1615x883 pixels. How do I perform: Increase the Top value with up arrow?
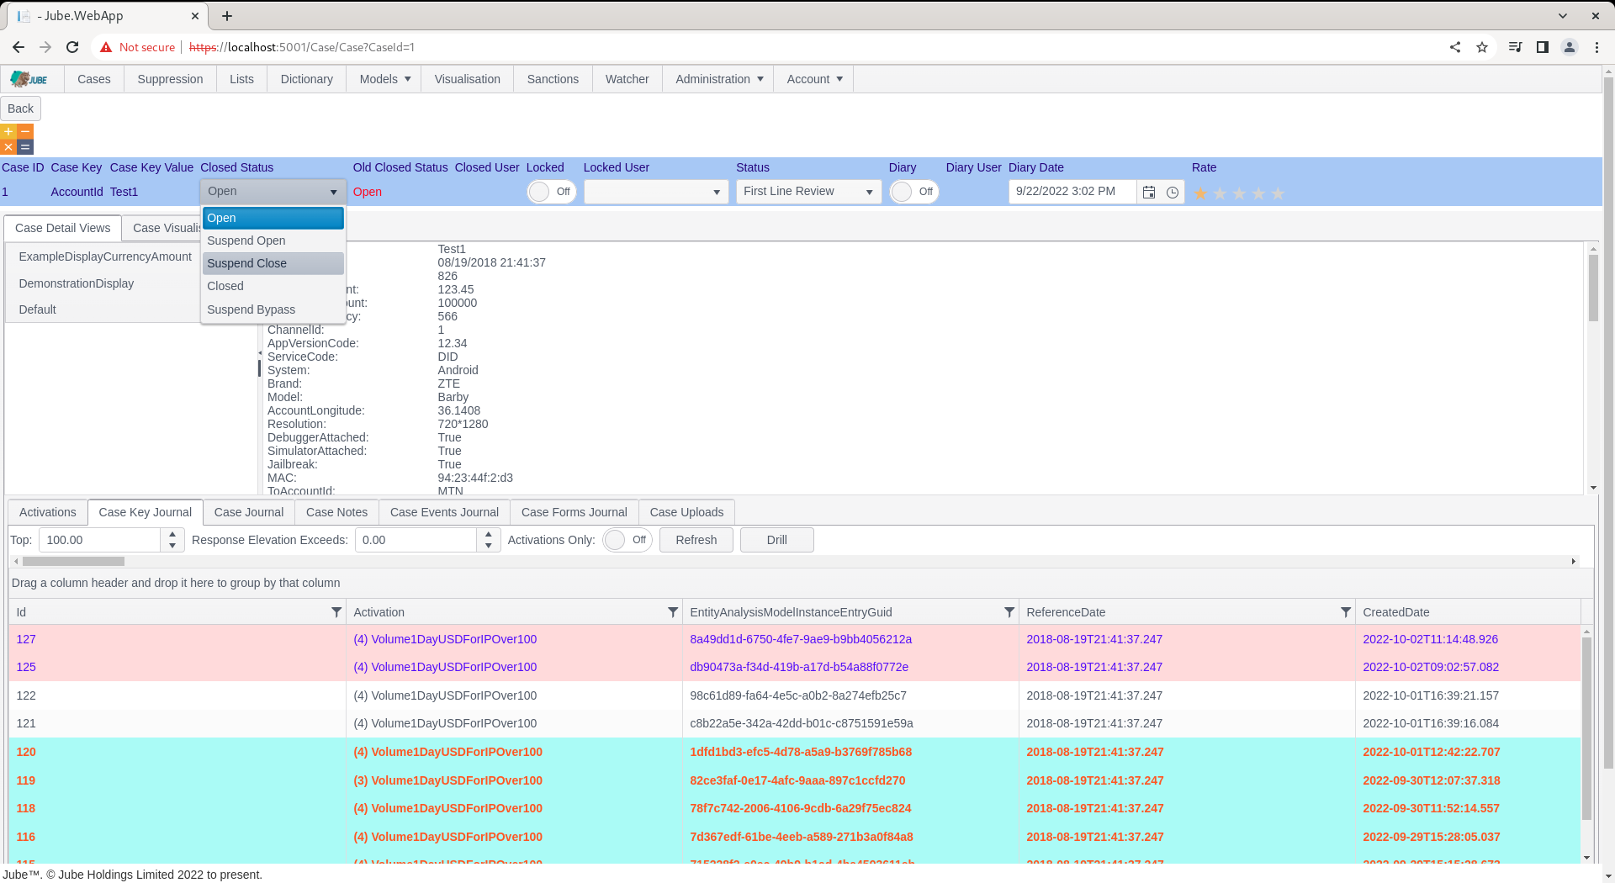[172, 534]
